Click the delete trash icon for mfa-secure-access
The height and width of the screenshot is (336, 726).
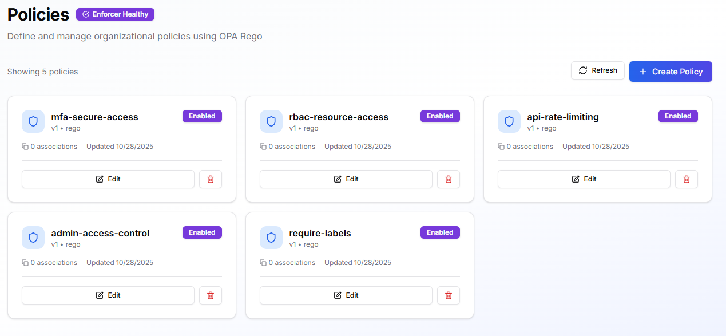[x=210, y=179]
